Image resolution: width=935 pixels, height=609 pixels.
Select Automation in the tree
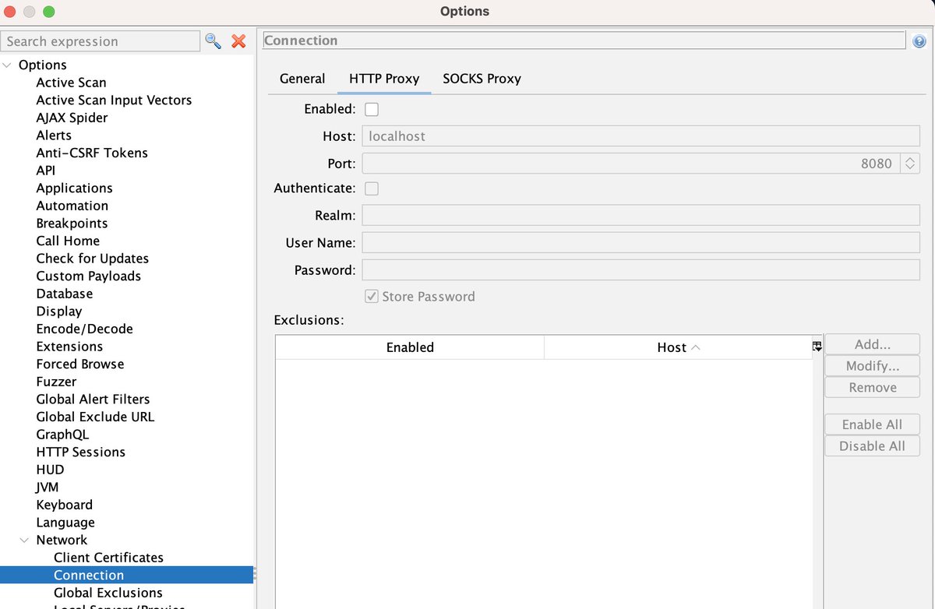[x=72, y=206]
